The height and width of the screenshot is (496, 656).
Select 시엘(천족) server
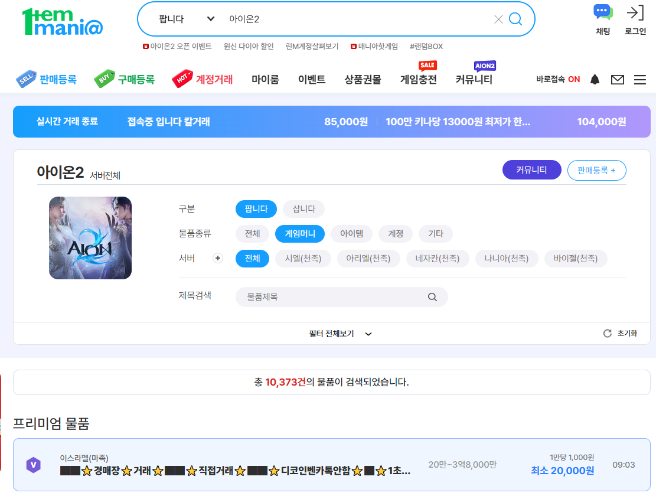(x=303, y=259)
